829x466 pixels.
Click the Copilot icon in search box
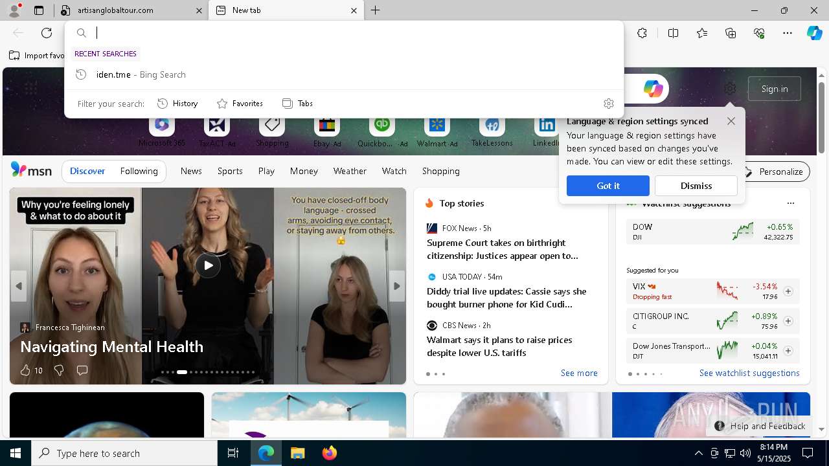click(x=653, y=89)
